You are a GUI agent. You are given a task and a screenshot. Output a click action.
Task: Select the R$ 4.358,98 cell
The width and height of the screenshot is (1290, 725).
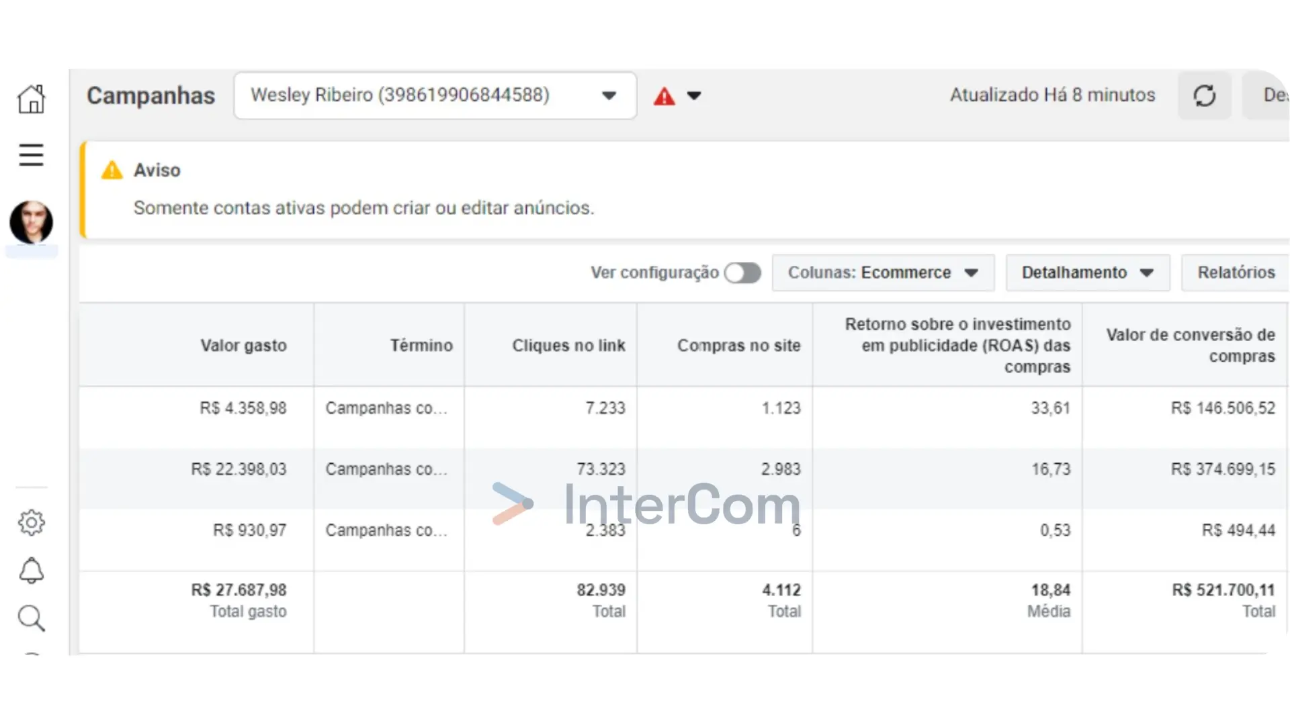243,408
